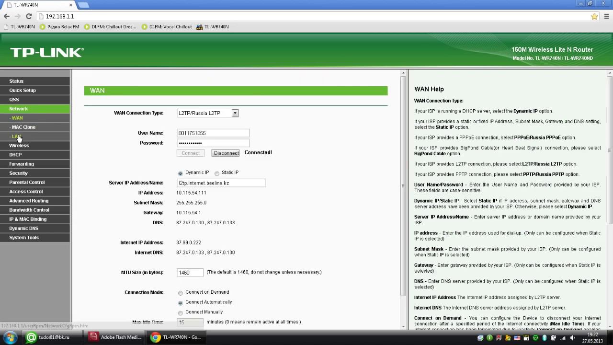Click the IP address value 10.115.54.111
Screen dimensions: 613x345
[x=191, y=193]
